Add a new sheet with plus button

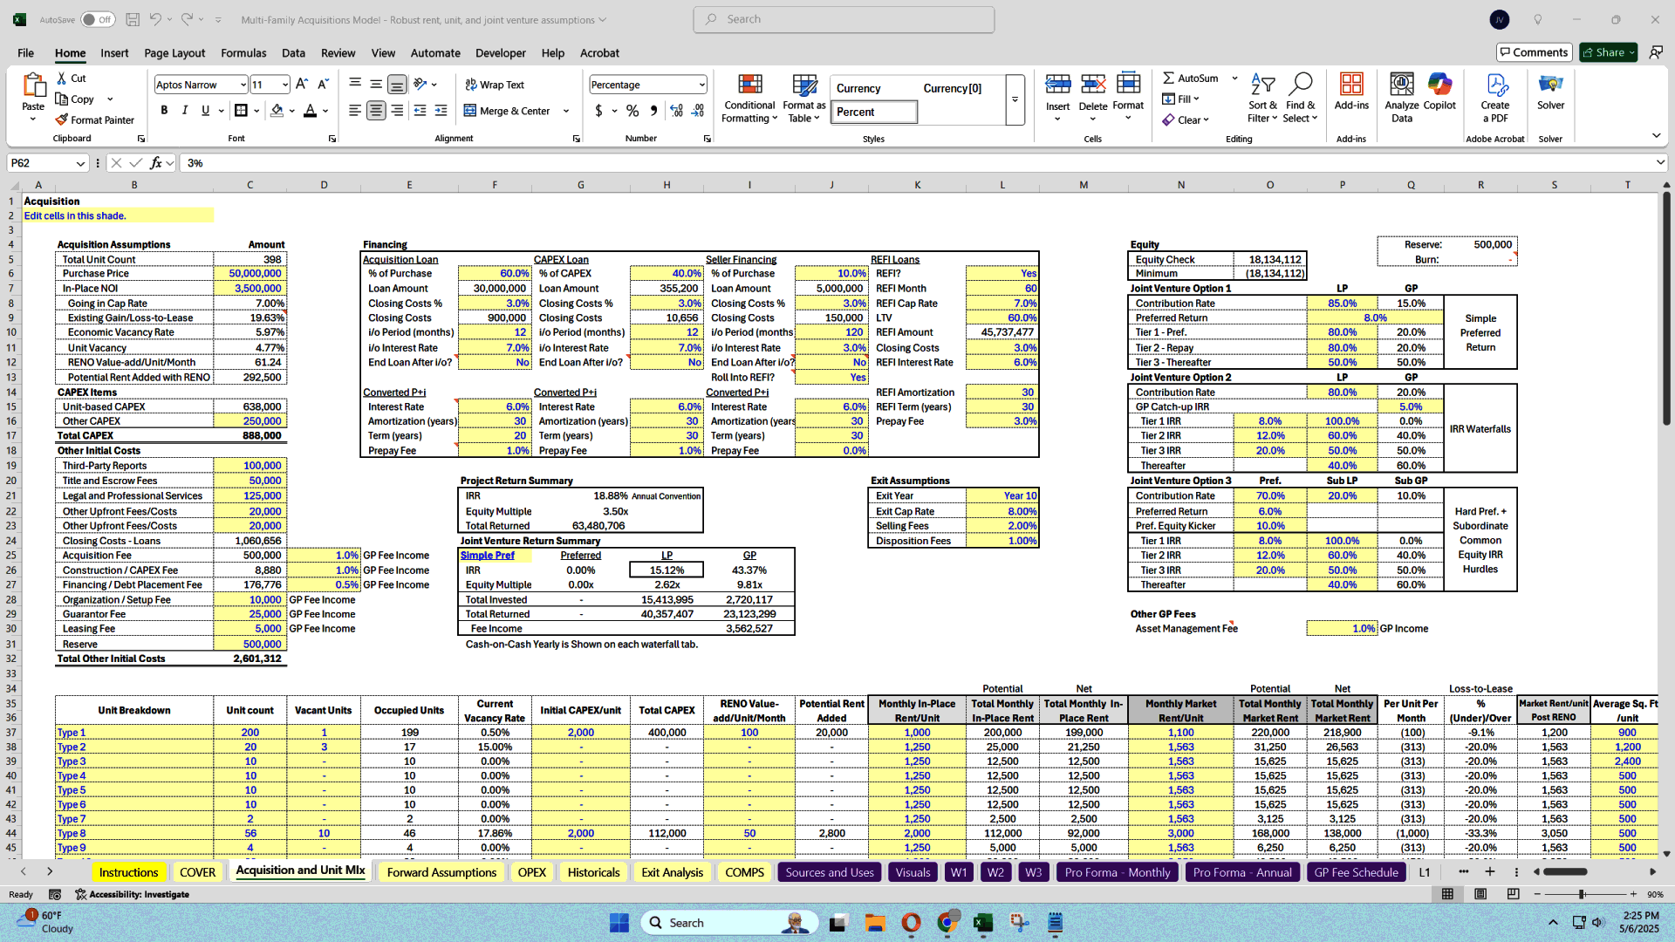1490,872
